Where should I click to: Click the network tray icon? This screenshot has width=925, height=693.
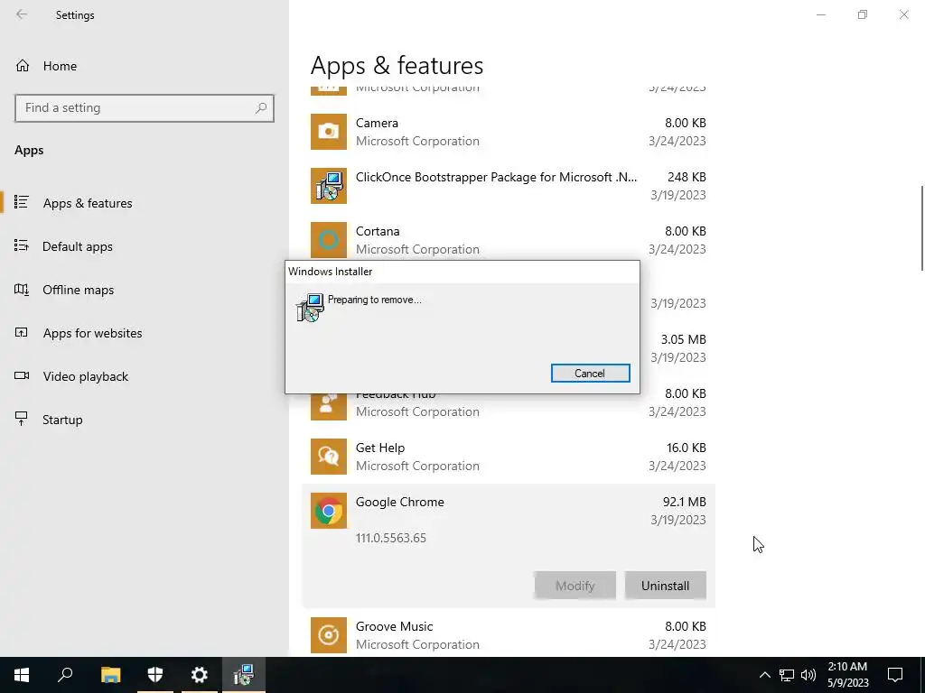[x=787, y=675]
